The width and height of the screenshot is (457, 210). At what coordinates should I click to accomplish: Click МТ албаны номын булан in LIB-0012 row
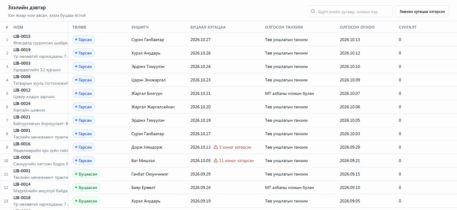289,93
